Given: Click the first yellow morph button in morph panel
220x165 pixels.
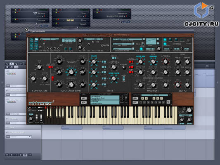Looking at the screenshot, I should point(142,98).
